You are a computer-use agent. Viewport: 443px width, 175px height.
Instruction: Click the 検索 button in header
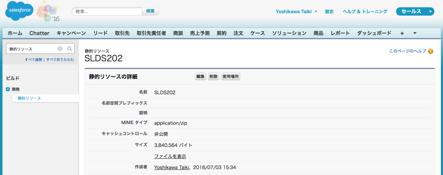pos(150,11)
